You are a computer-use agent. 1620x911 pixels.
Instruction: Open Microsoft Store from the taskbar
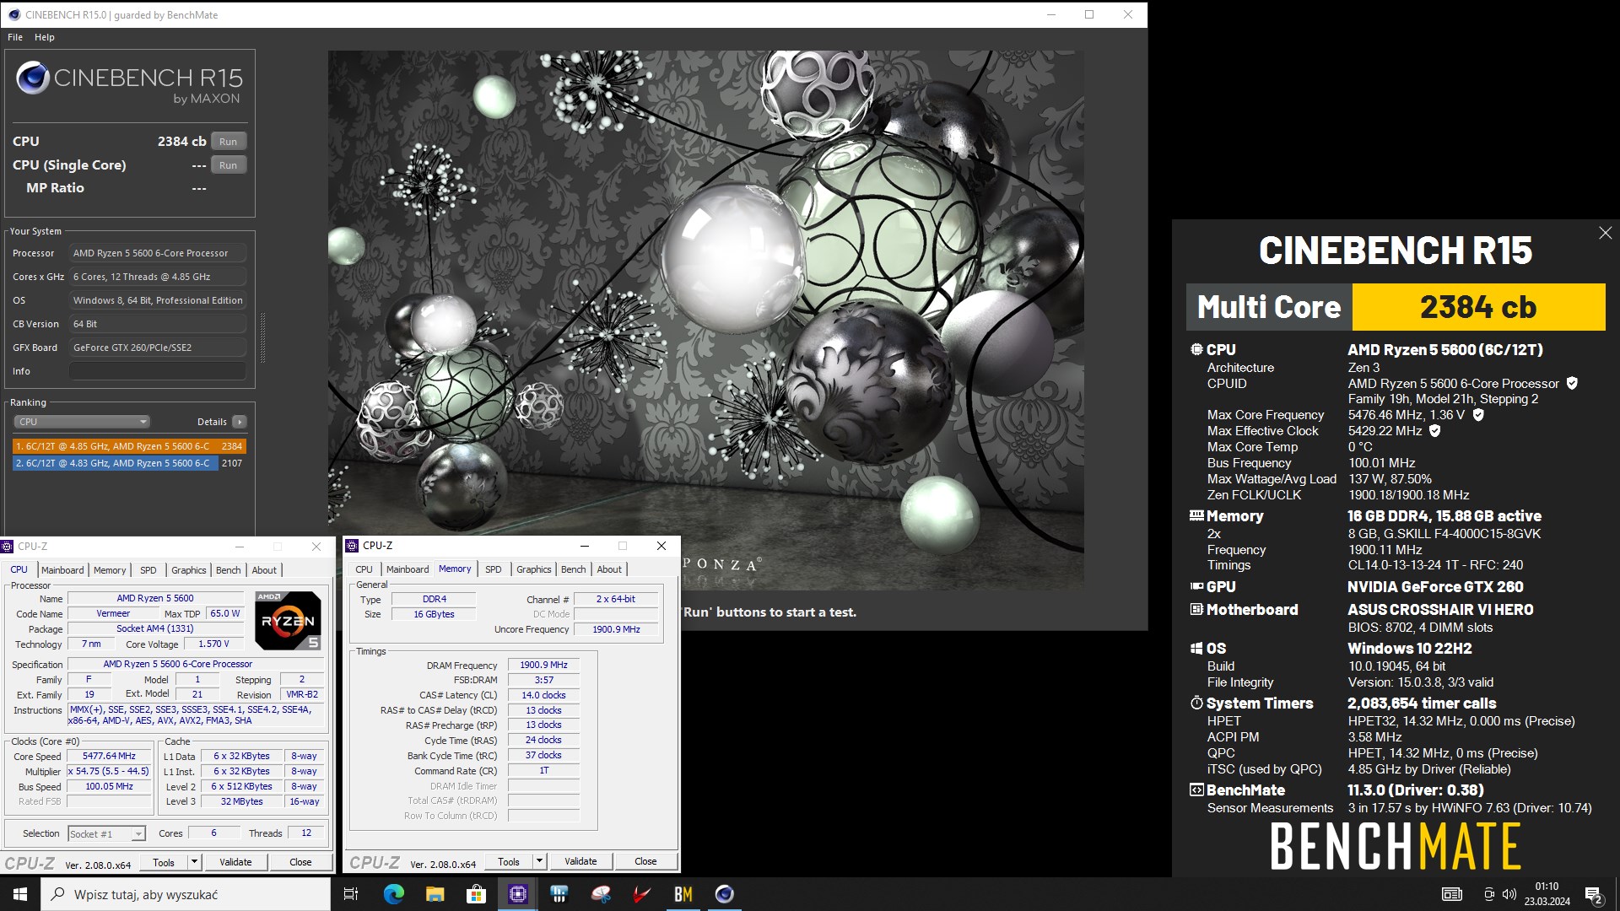click(x=476, y=894)
